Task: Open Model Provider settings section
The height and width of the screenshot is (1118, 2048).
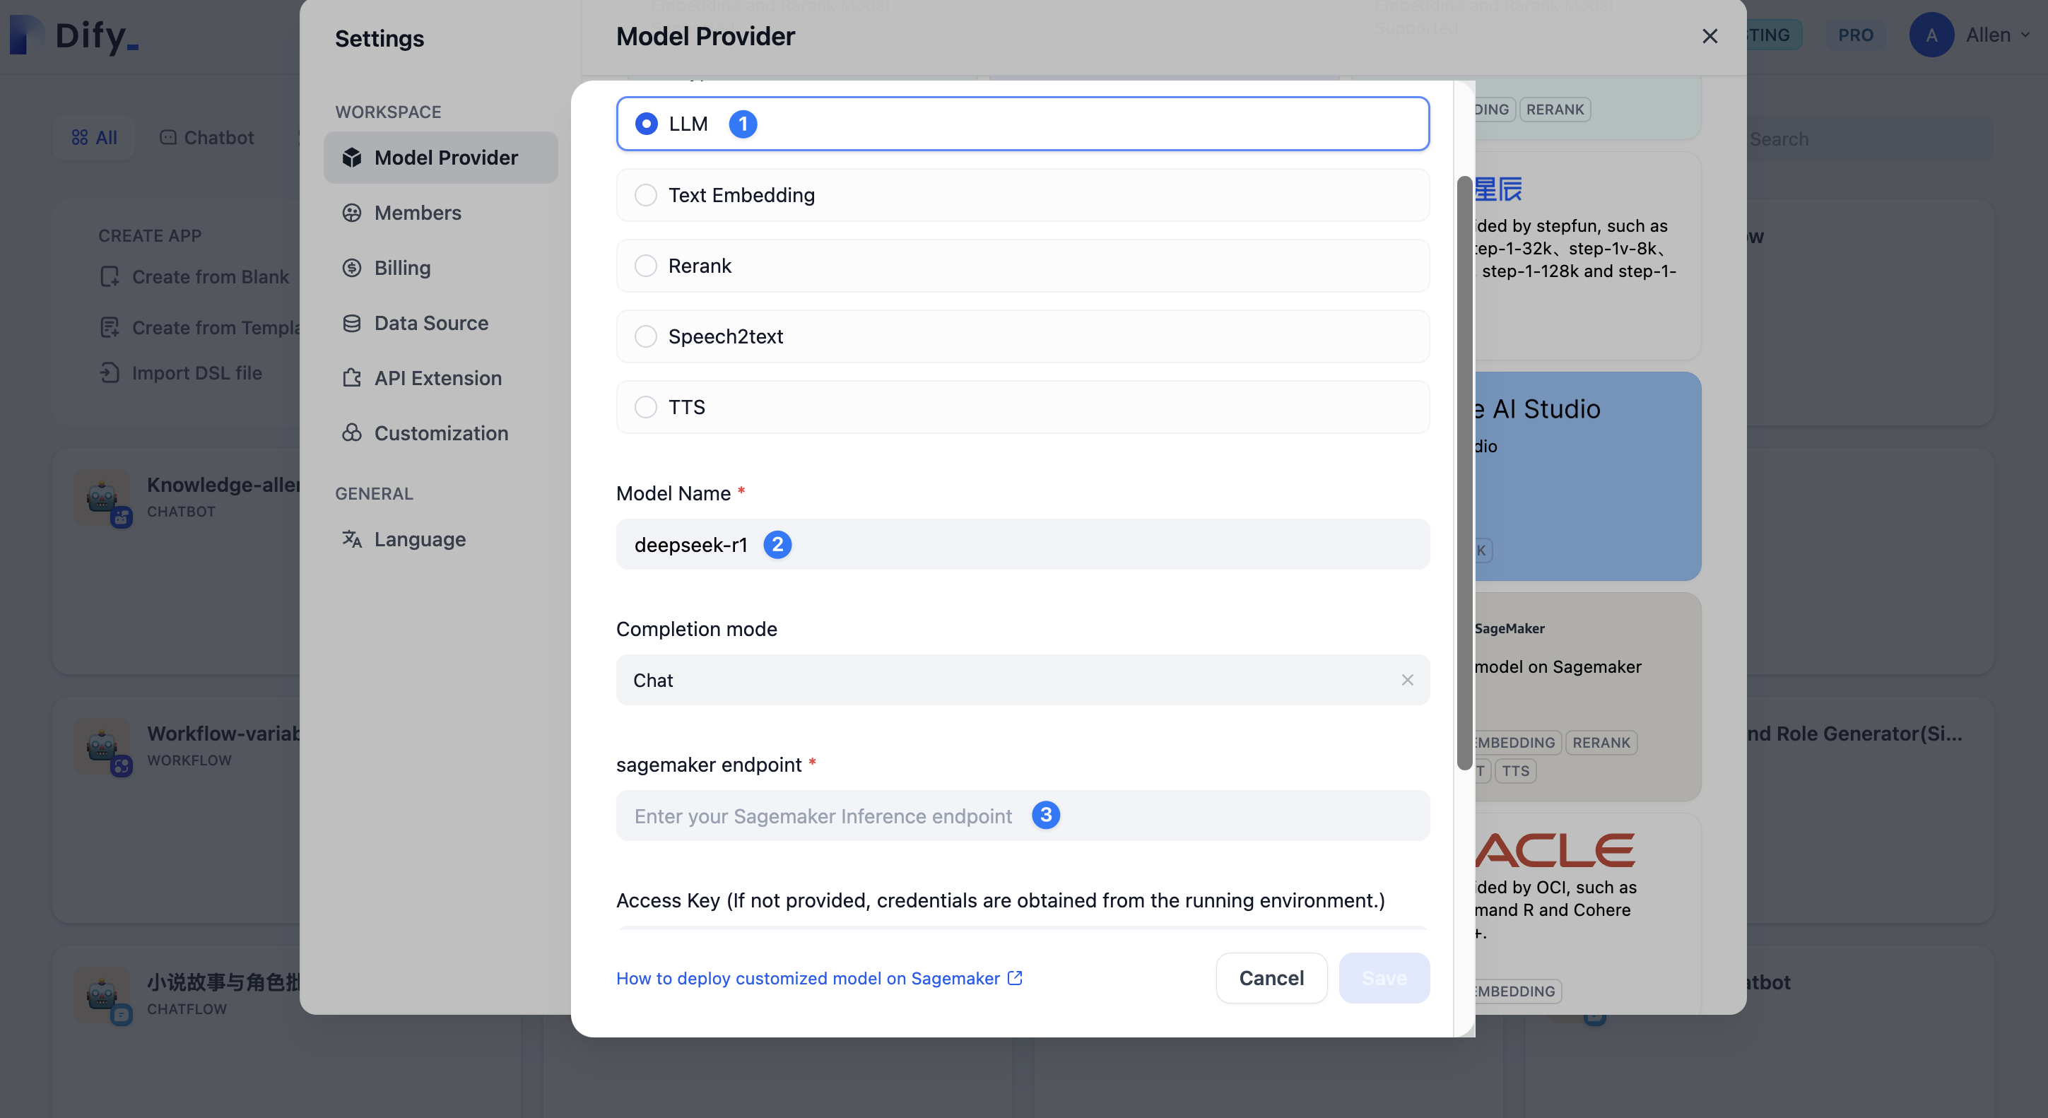Action: tap(440, 158)
